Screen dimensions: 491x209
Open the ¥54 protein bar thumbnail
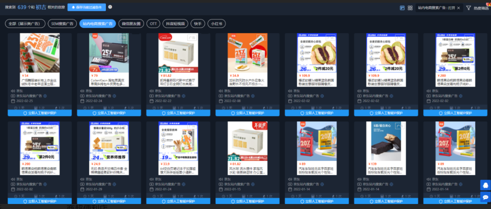point(40,53)
